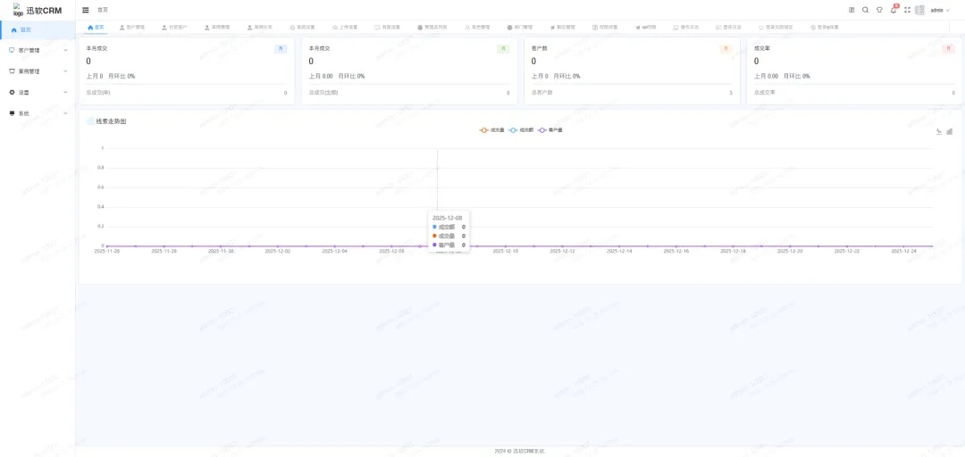This screenshot has width=965, height=457.
Task: Open the notification bell icon
Action: click(x=893, y=10)
